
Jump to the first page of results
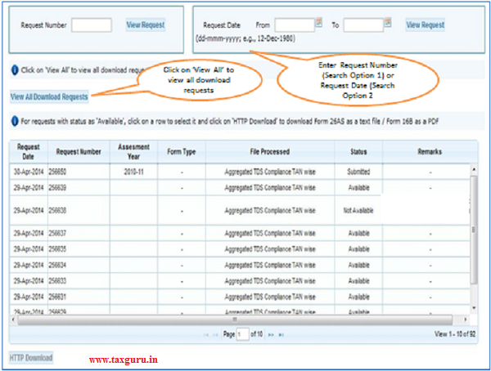pyautogui.click(x=205, y=335)
